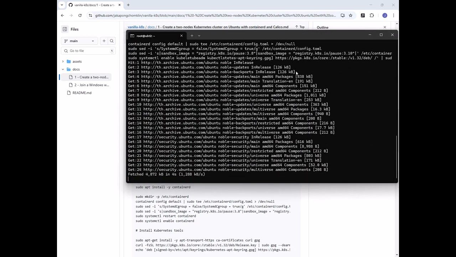Maximize the terminal window
Viewport: 456px width, 257px height.
pyautogui.click(x=381, y=35)
